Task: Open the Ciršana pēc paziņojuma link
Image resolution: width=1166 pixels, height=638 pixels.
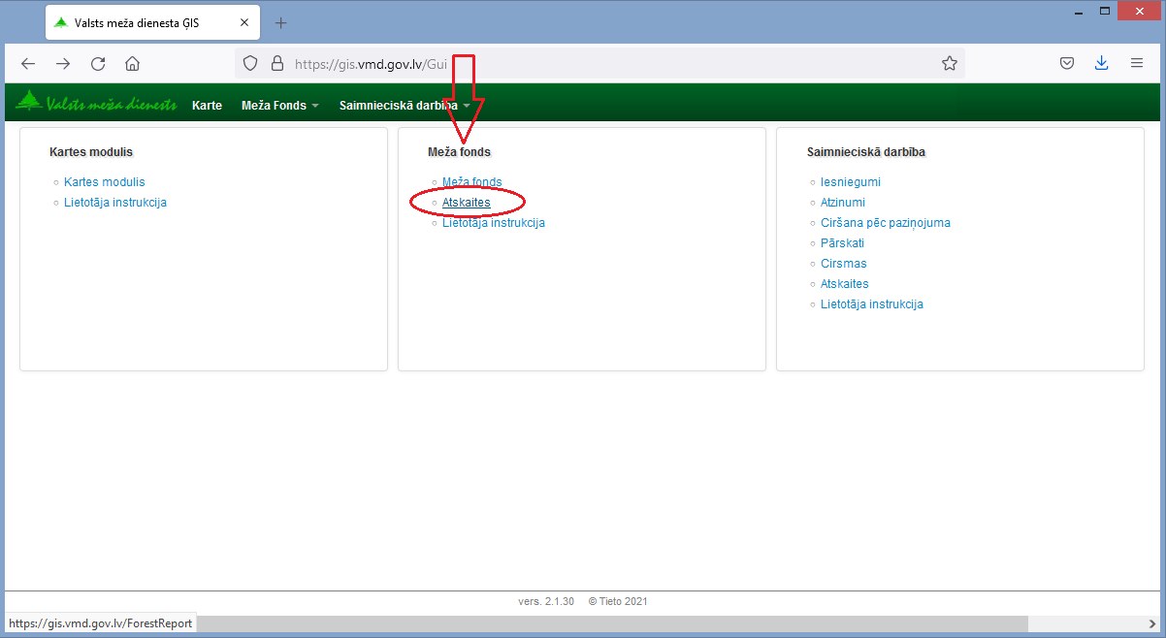Action: click(x=885, y=222)
